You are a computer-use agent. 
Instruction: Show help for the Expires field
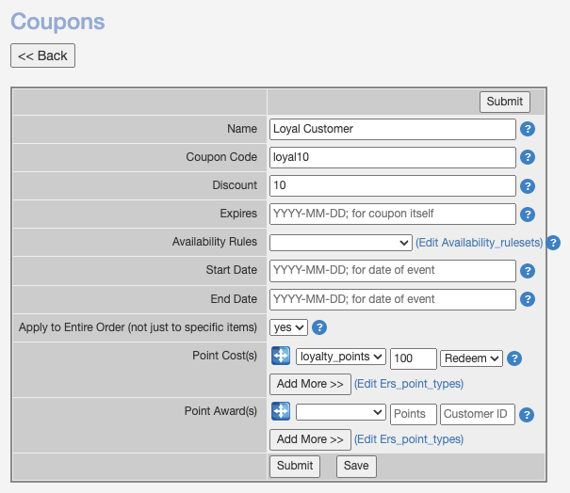(x=528, y=215)
